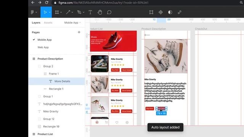Go forward in the browser

[x=40, y=3]
